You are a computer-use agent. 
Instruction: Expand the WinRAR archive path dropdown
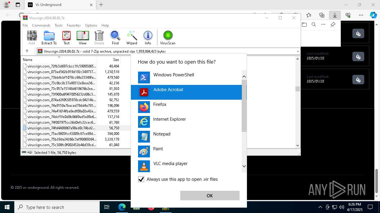coord(298,51)
